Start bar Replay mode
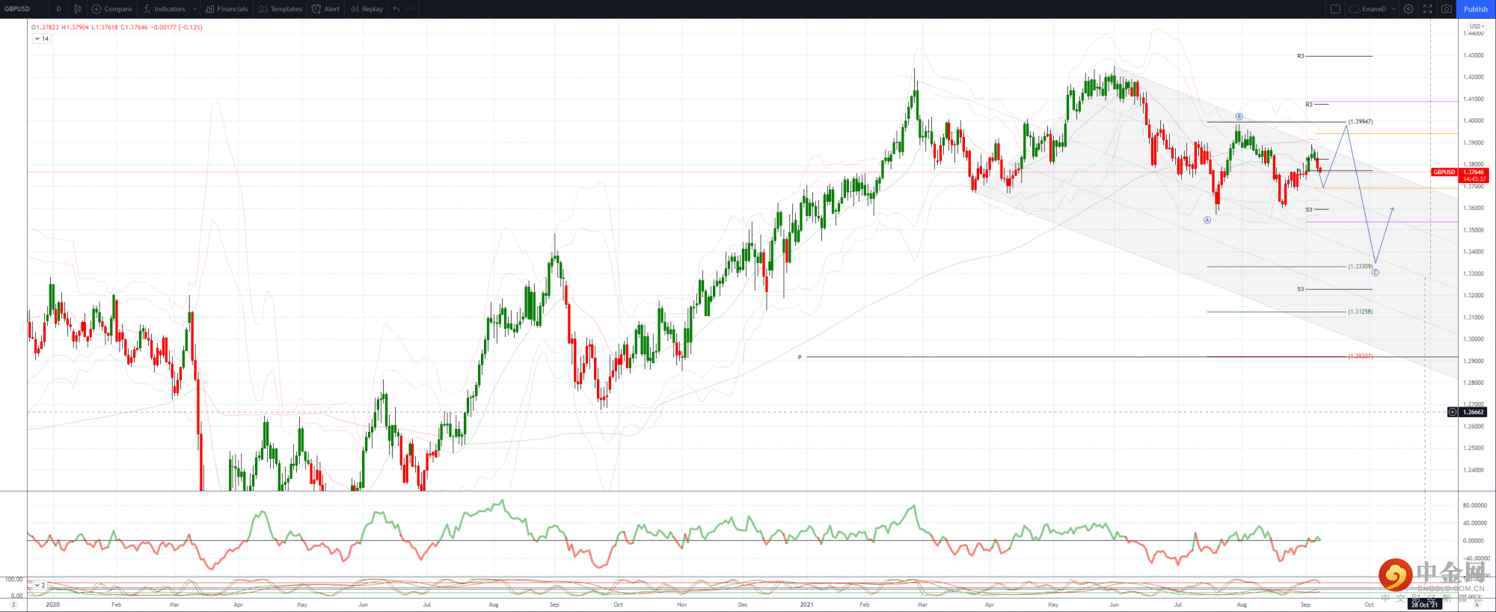 click(367, 9)
